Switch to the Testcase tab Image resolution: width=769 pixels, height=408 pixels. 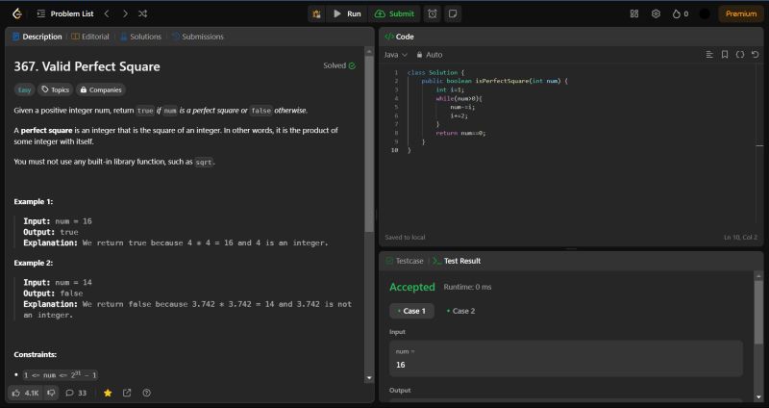click(x=404, y=261)
